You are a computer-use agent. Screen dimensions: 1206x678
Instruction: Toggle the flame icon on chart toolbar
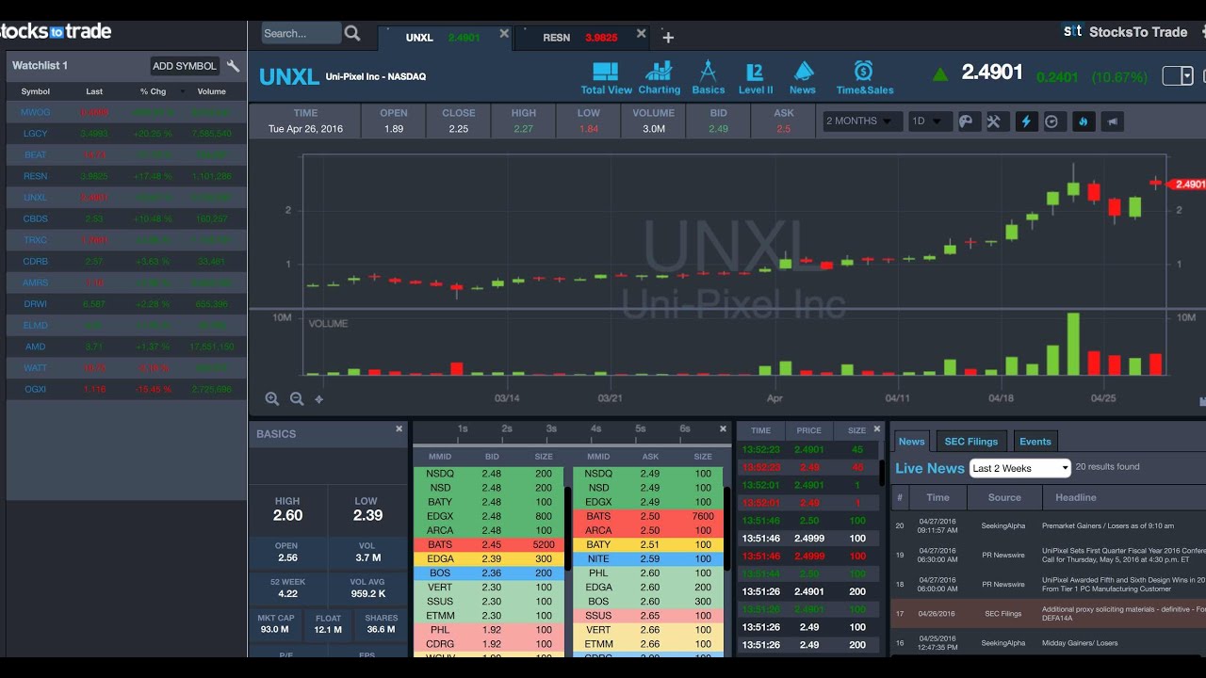[1083, 121]
